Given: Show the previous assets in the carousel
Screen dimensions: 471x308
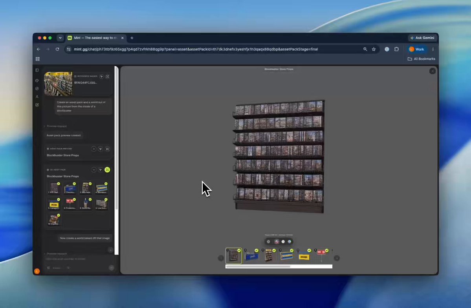Looking at the screenshot, I should pos(221,258).
